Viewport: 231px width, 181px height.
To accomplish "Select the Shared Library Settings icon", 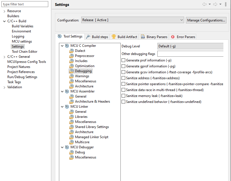I will pyautogui.click(x=72, y=127).
